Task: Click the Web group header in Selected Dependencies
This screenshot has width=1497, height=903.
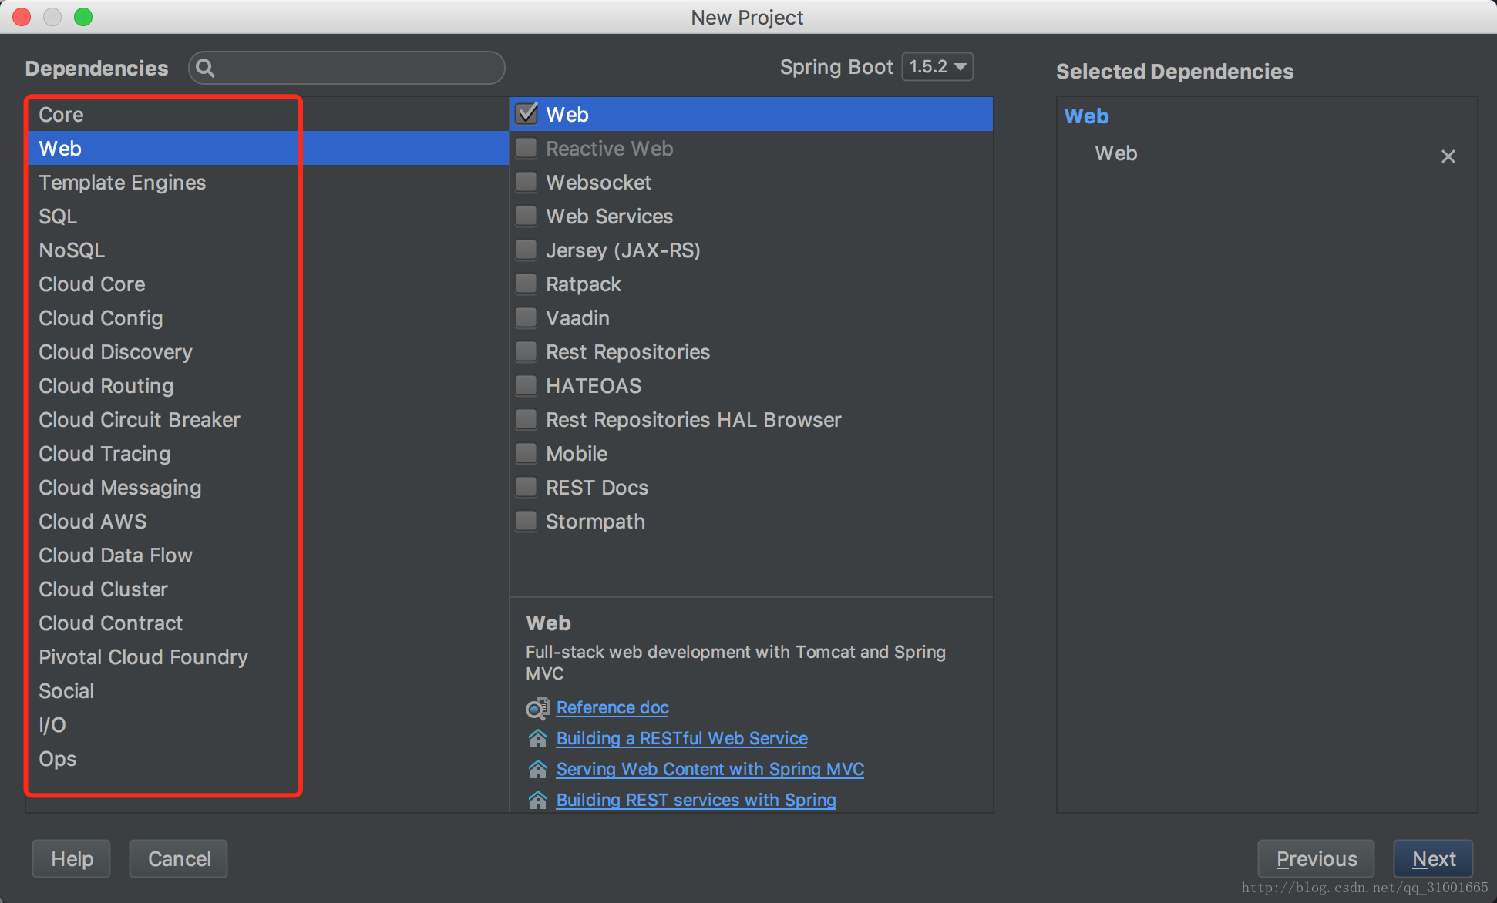Action: point(1086,116)
